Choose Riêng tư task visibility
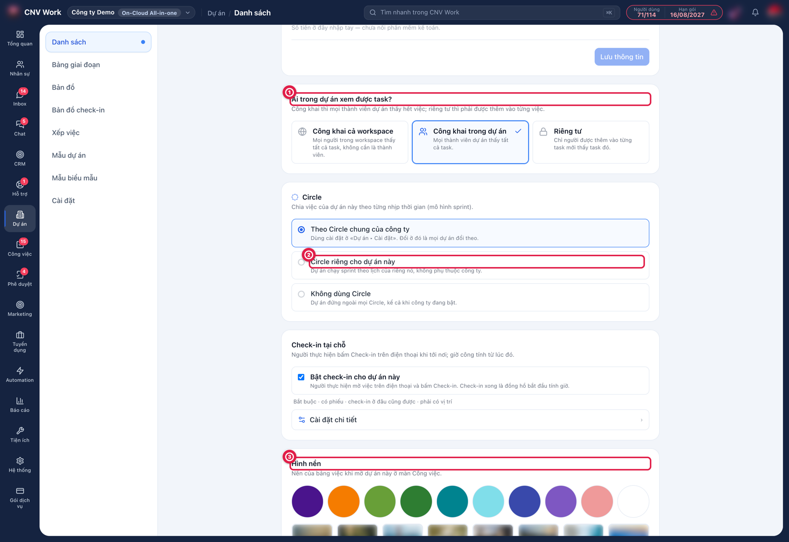Screen dimensions: 789x542 click(x=591, y=142)
